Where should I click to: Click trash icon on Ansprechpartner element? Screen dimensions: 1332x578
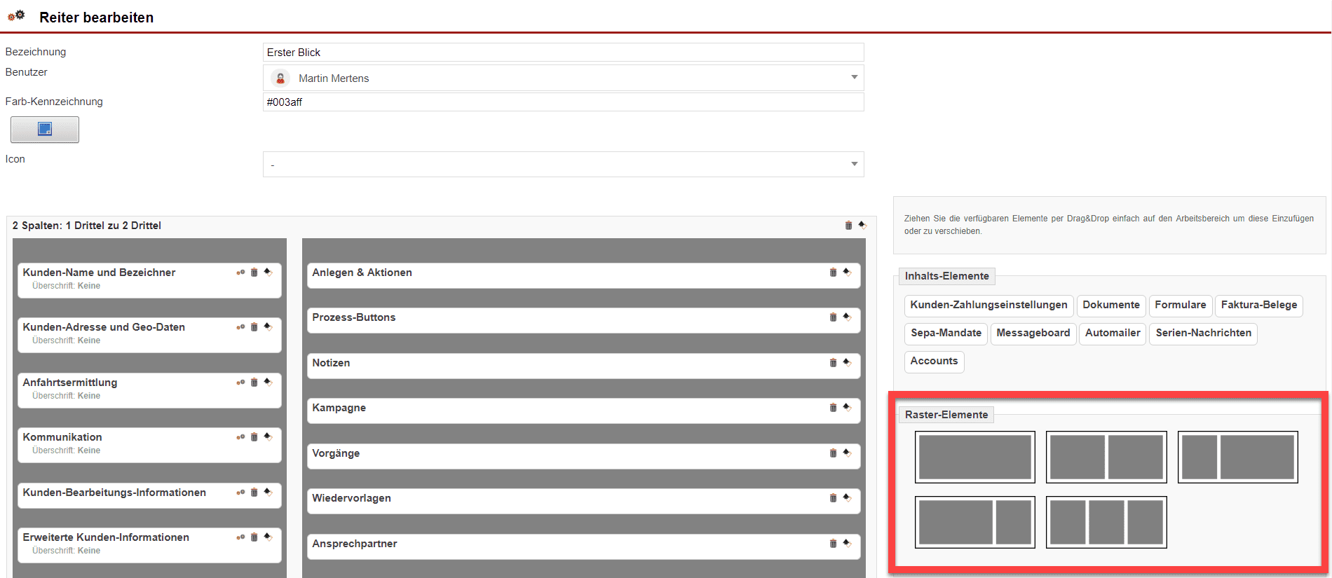coord(833,544)
